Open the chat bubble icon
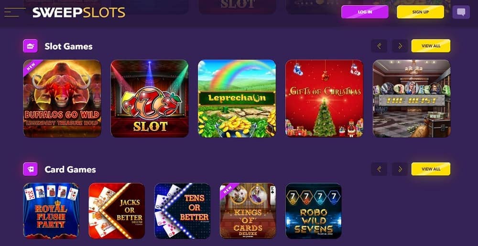 coord(461,12)
